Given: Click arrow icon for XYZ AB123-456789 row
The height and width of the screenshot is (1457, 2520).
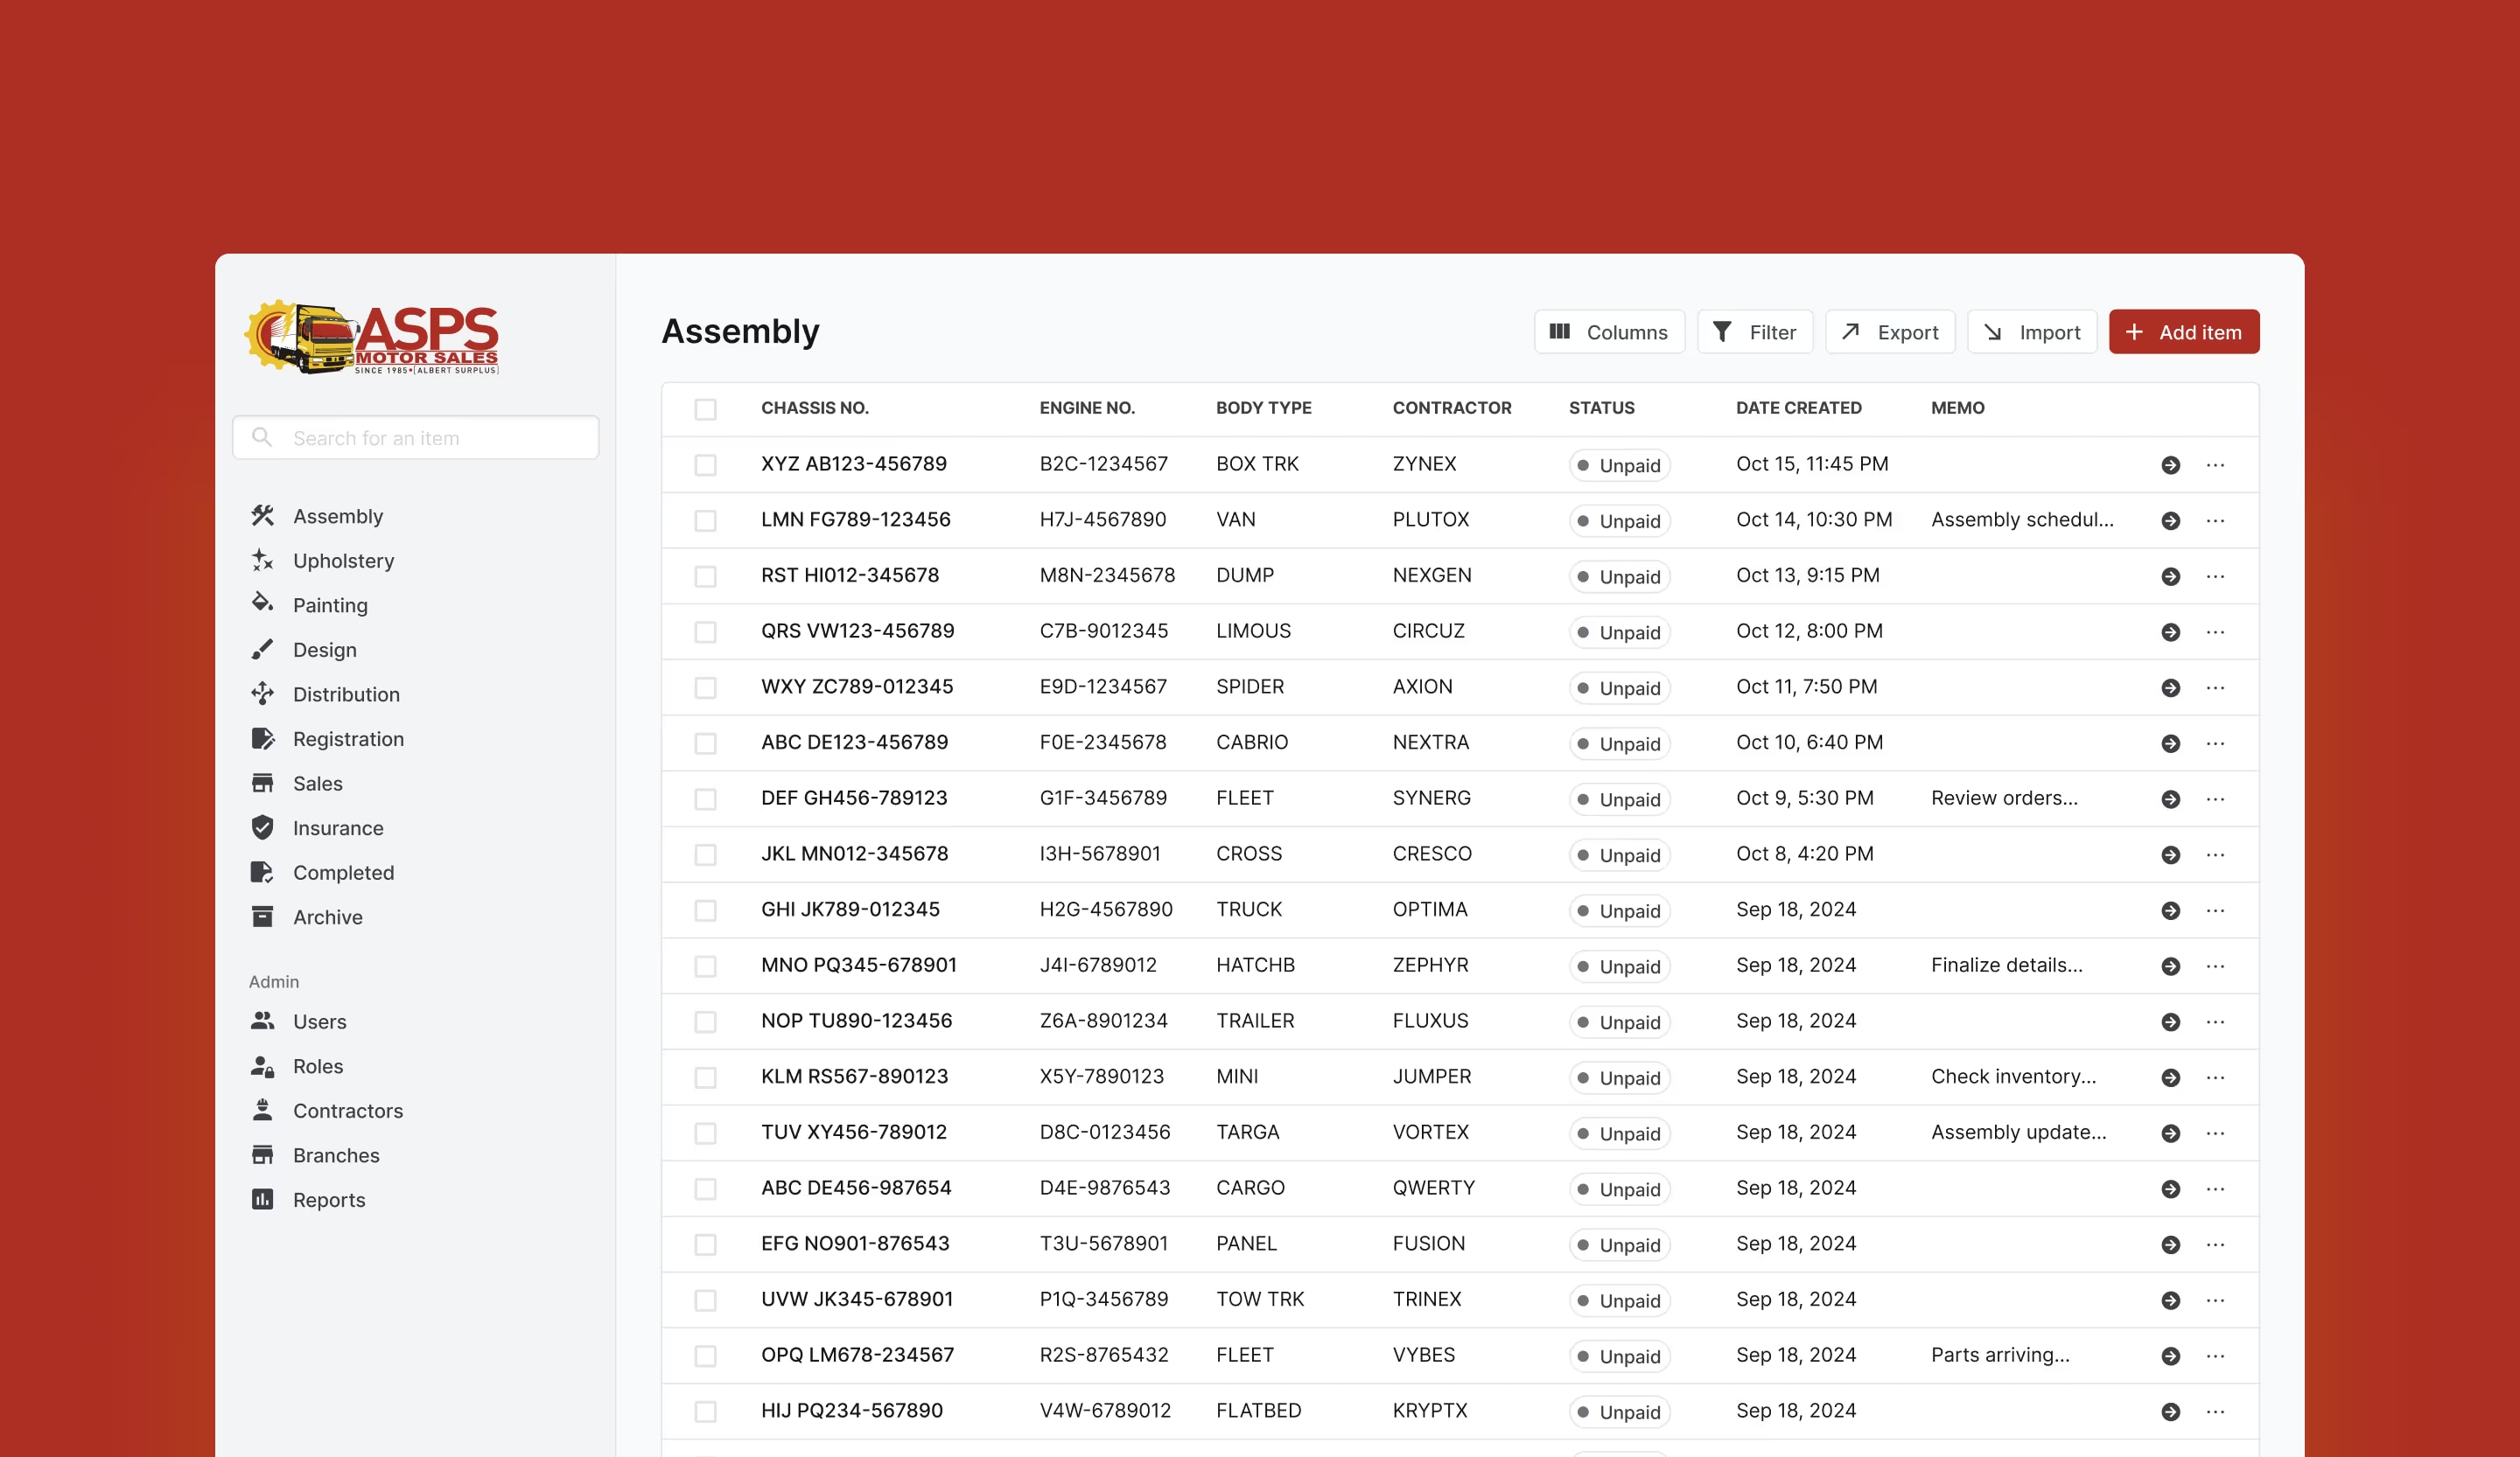Looking at the screenshot, I should pyautogui.click(x=2170, y=464).
